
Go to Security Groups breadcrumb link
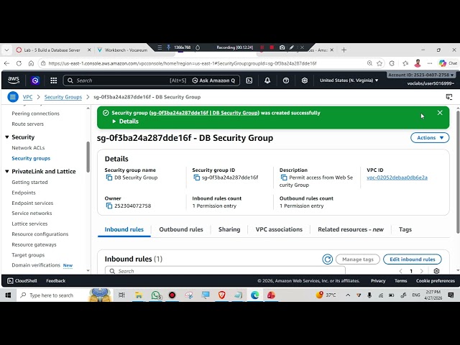pyautogui.click(x=63, y=97)
